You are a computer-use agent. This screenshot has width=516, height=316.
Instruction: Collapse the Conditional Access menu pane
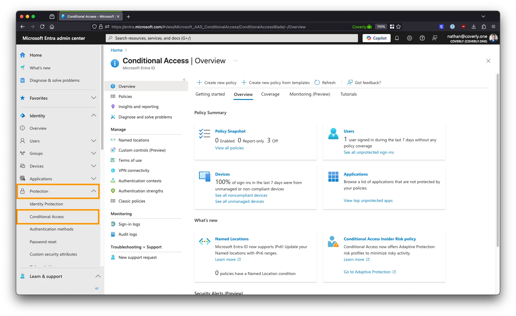pyautogui.click(x=184, y=79)
